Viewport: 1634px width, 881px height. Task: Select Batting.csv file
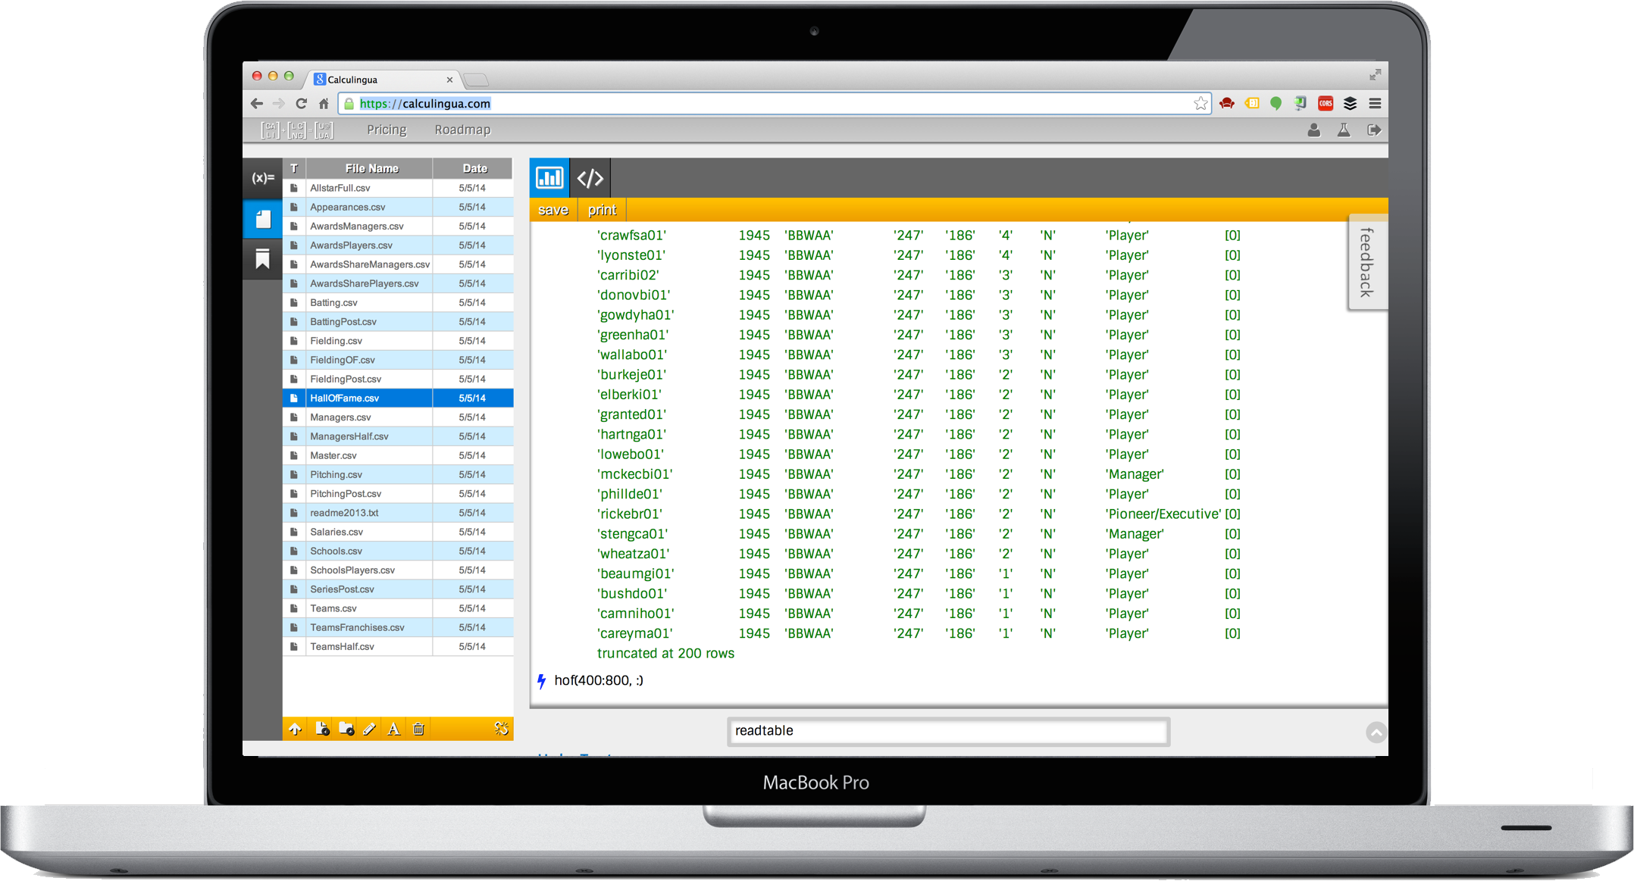coord(398,302)
